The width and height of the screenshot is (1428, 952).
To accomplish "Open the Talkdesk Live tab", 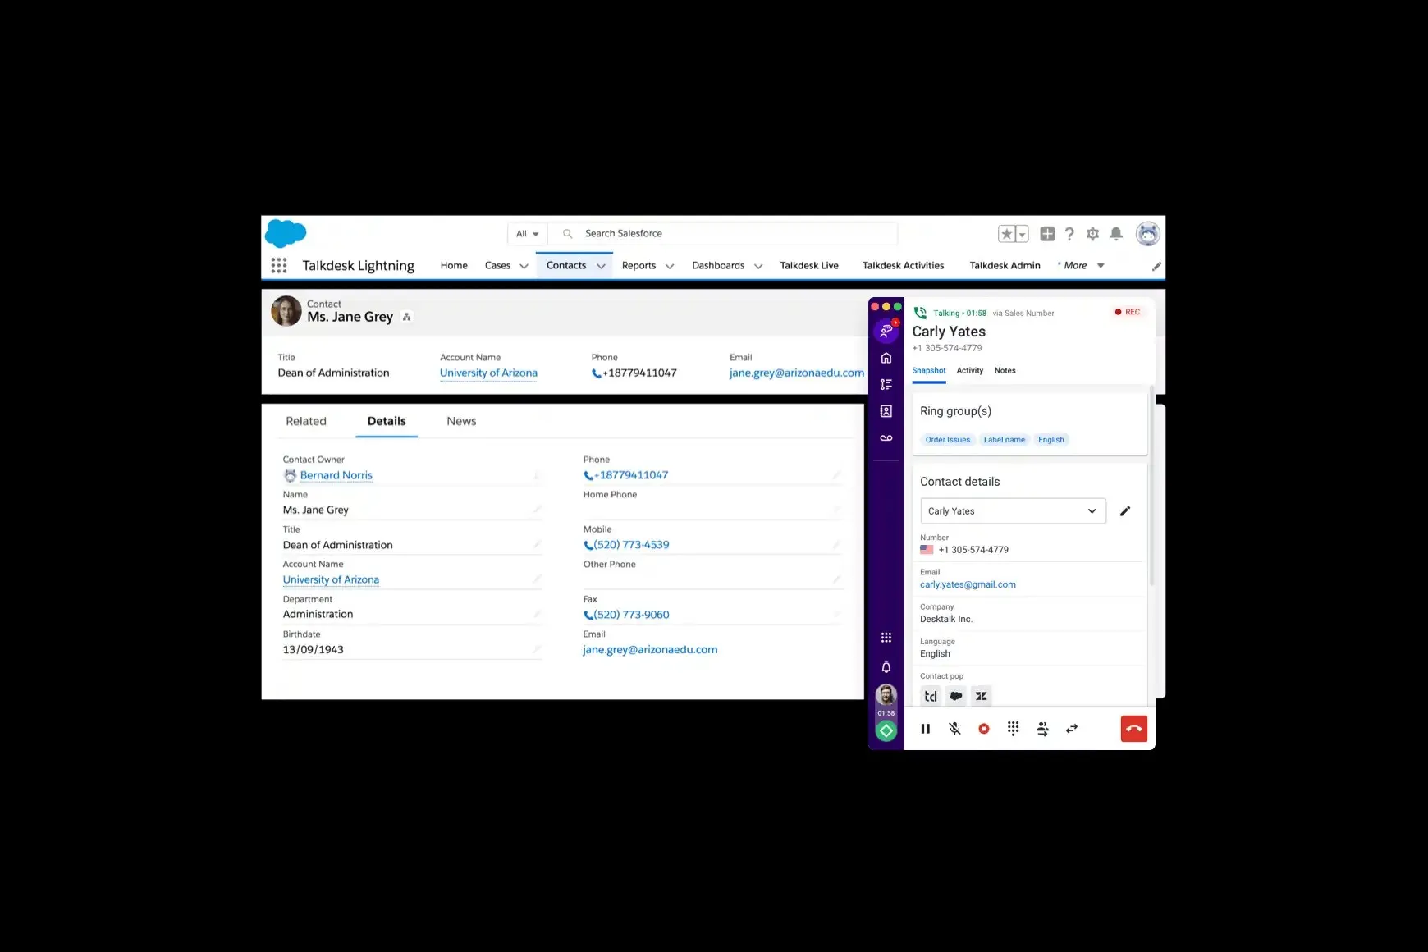I will [x=809, y=265].
